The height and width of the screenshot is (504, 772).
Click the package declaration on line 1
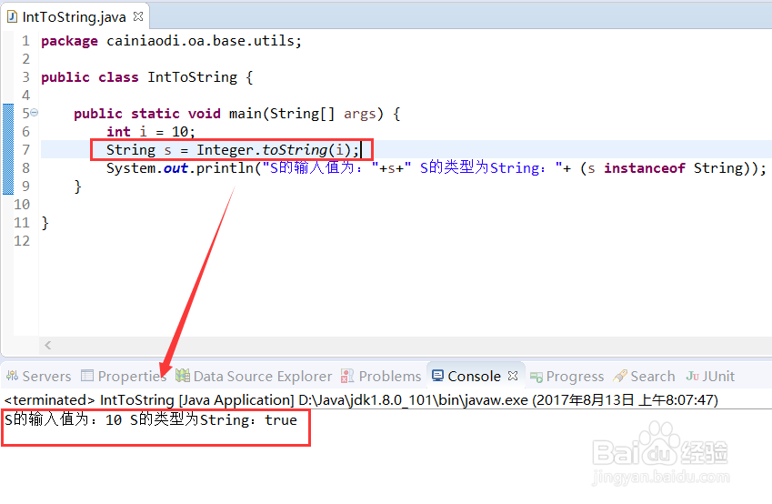coord(171,41)
